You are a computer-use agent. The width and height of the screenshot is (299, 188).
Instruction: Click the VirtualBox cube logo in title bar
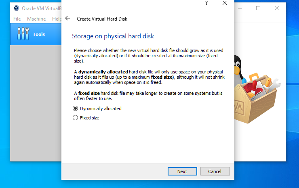pos(17,8)
